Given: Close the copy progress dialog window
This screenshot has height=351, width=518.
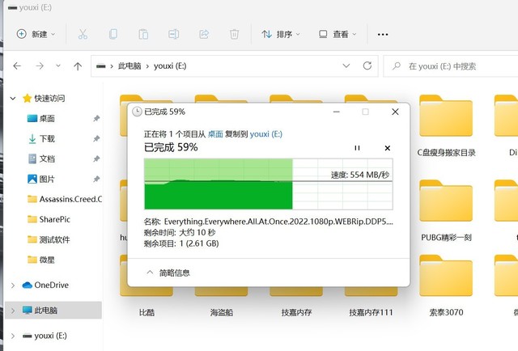Looking at the screenshot, I should pos(395,112).
